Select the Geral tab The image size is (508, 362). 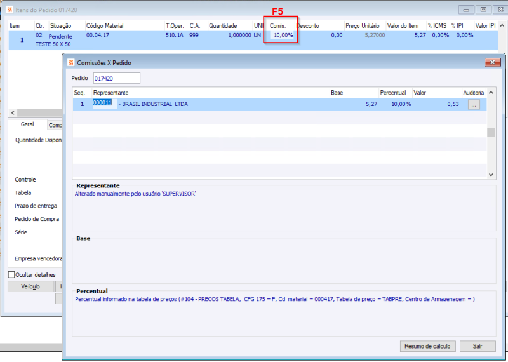click(27, 124)
